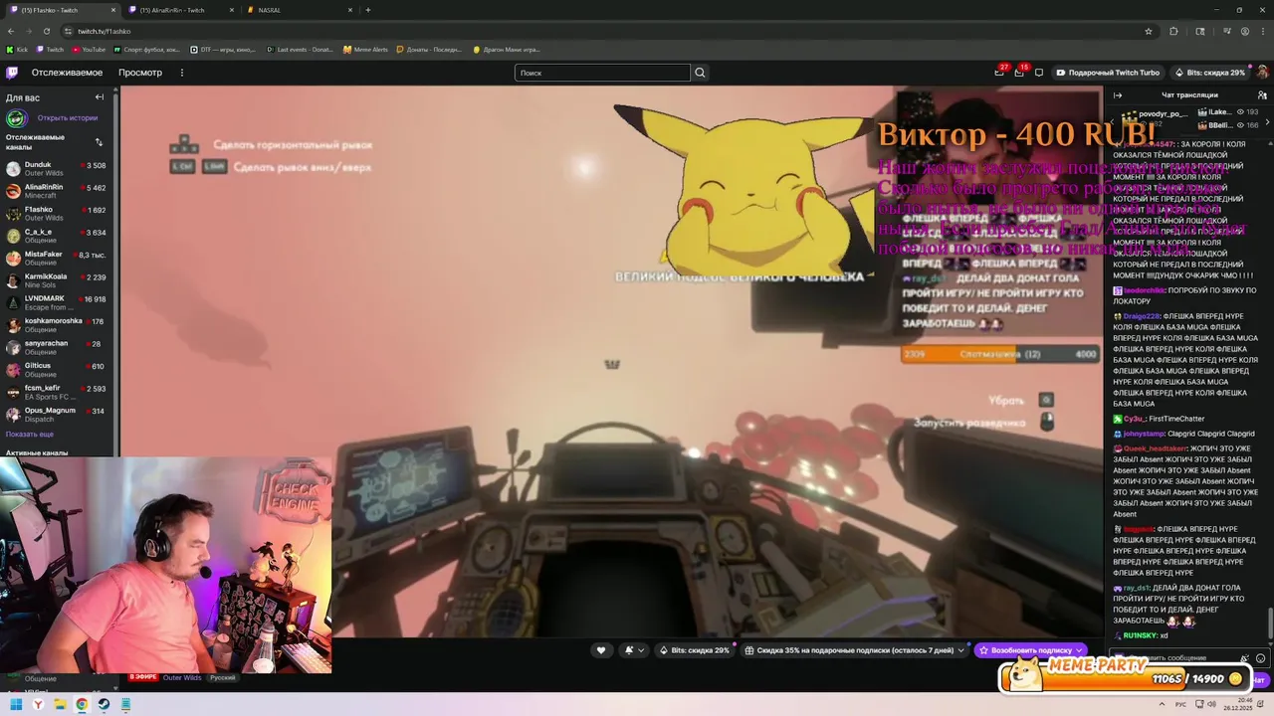Click the chat scrollbar
The image size is (1274, 716).
(1270, 624)
